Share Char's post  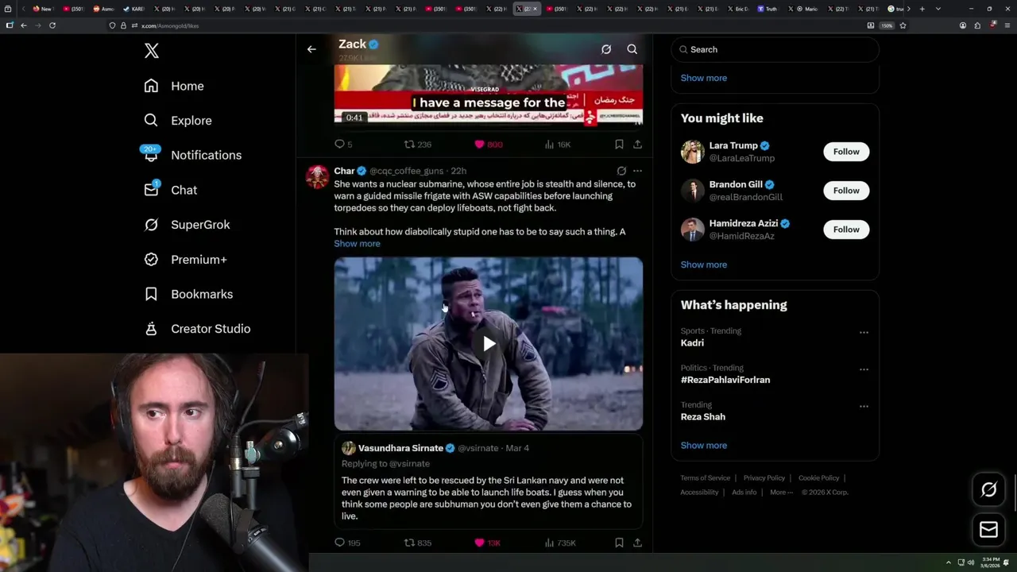click(637, 543)
